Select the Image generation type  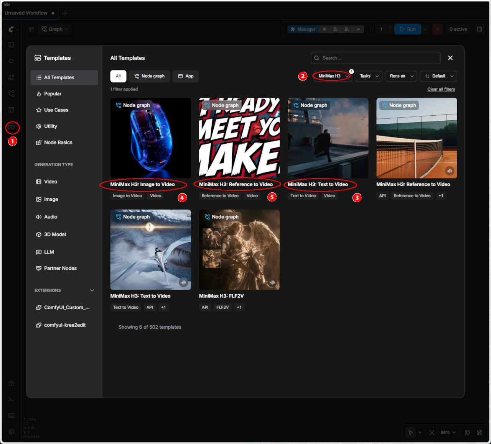[x=64, y=199]
